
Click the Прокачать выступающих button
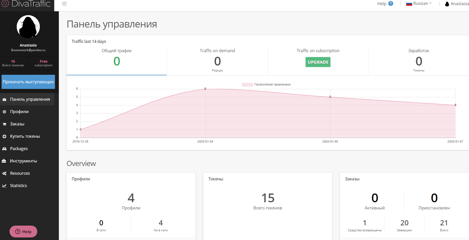click(28, 82)
